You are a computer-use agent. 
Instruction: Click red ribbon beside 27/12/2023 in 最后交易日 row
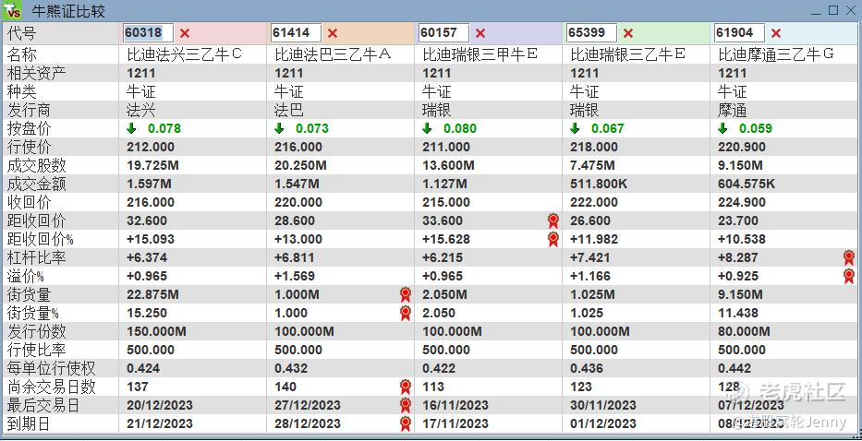[406, 405]
